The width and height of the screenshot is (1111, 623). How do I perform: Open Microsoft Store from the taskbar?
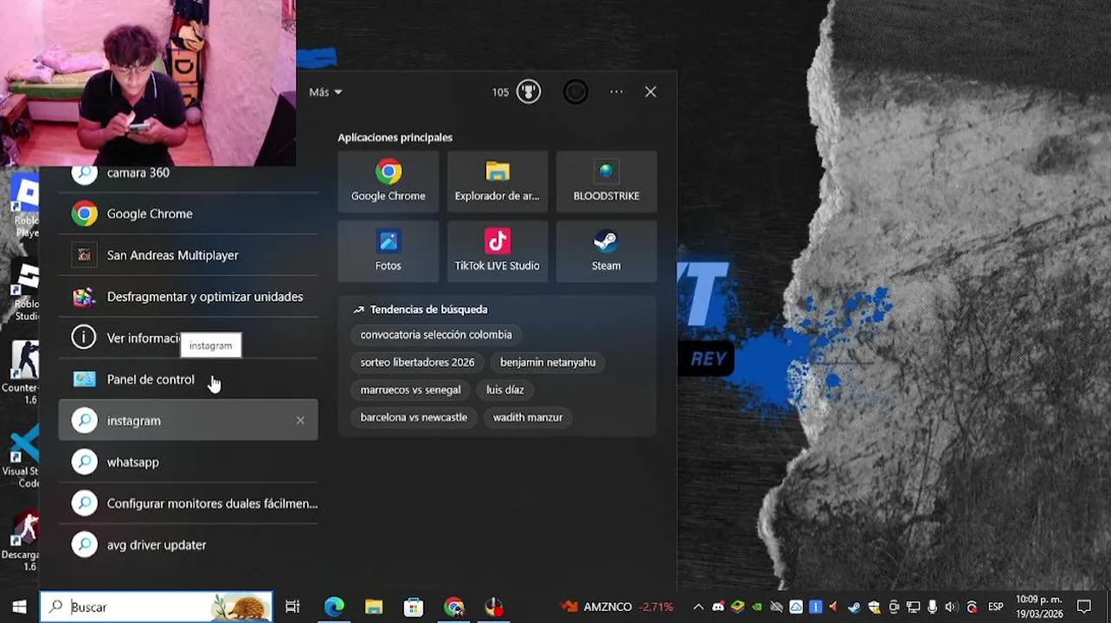[x=414, y=607]
